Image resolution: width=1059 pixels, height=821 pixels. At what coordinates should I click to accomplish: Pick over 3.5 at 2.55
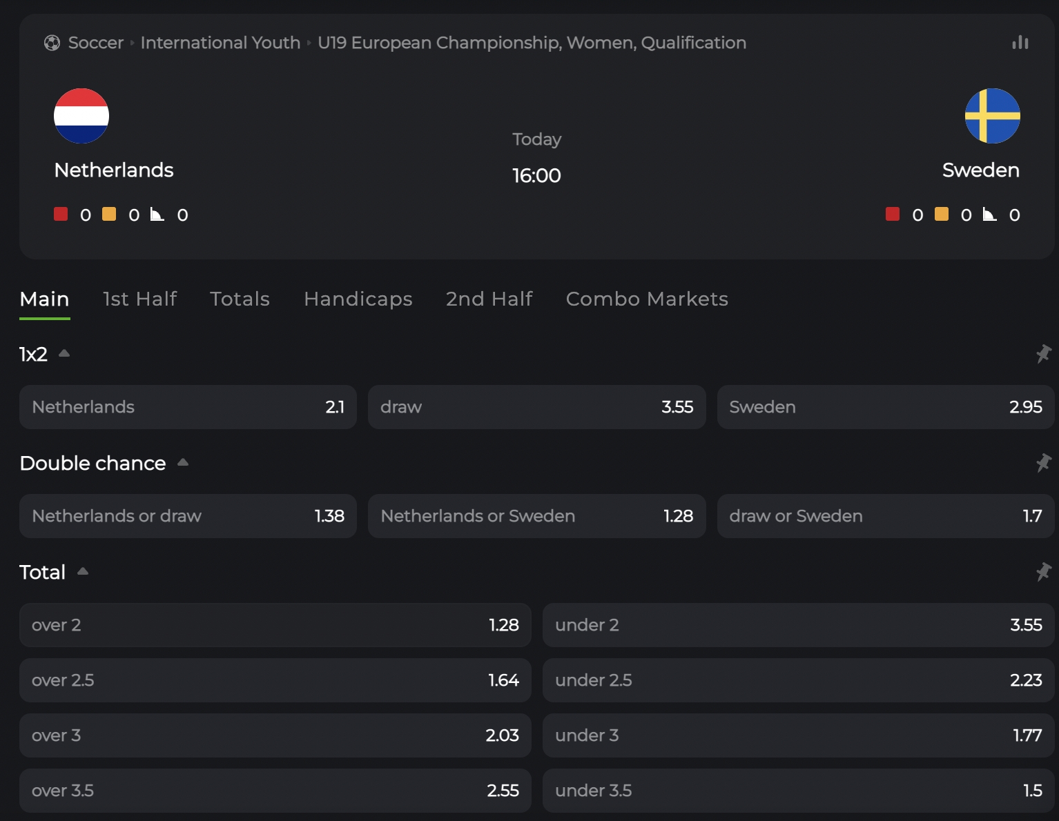(x=275, y=791)
